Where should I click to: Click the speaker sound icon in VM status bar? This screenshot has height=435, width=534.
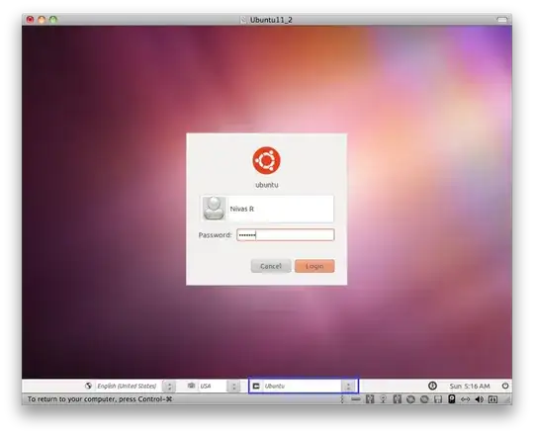coord(480,399)
